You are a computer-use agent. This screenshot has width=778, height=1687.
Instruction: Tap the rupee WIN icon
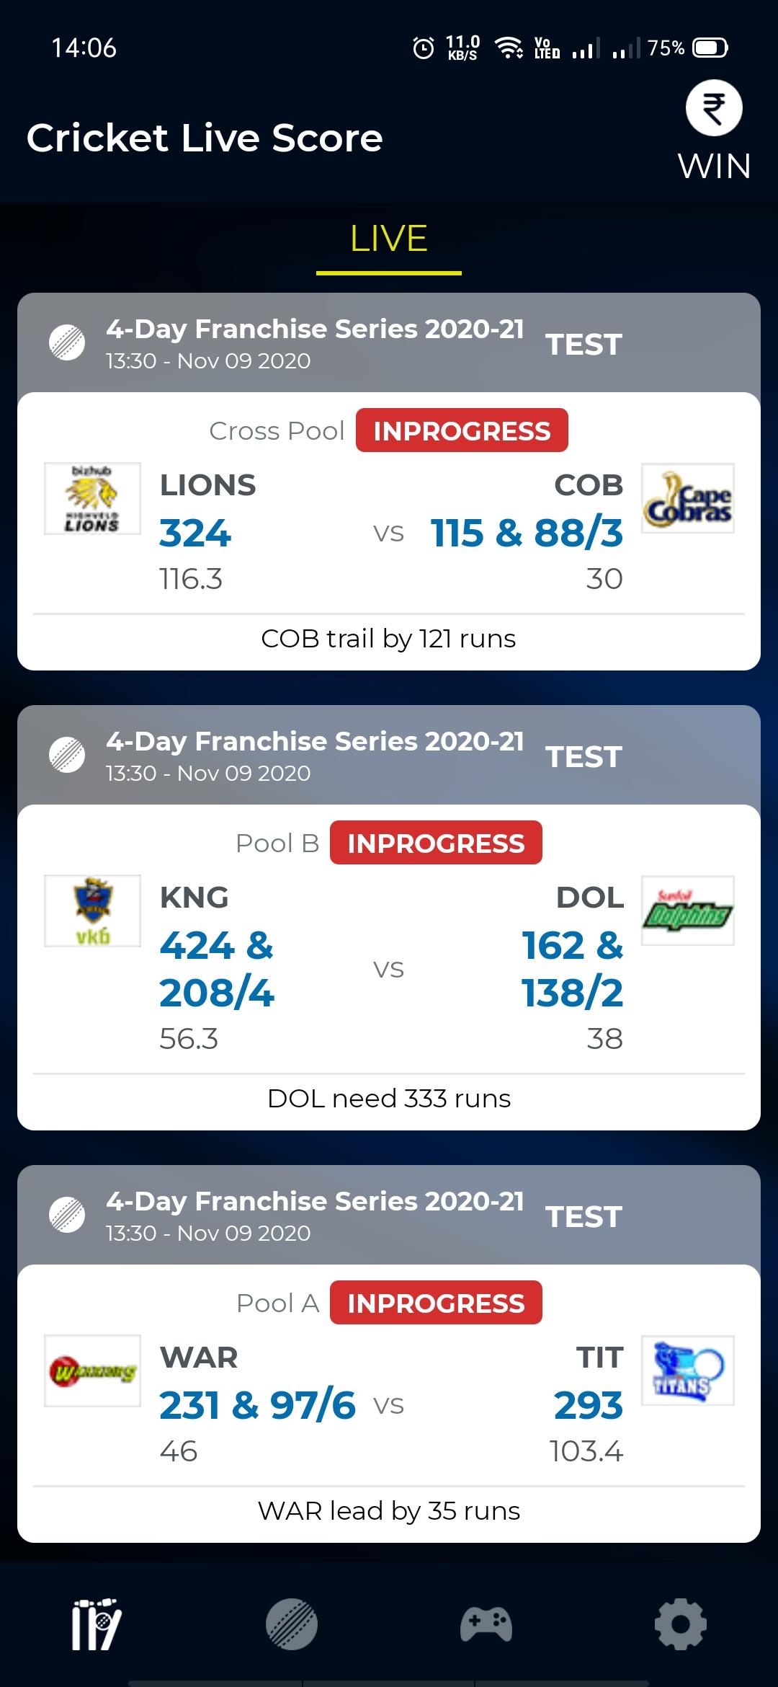tap(713, 108)
